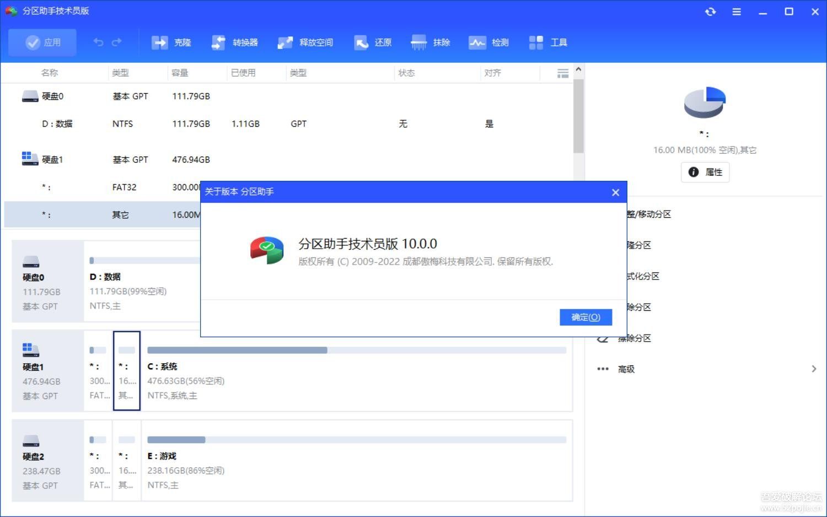Expand the 高级 (Advanced) section chevron
827x517 pixels.
pos(814,369)
